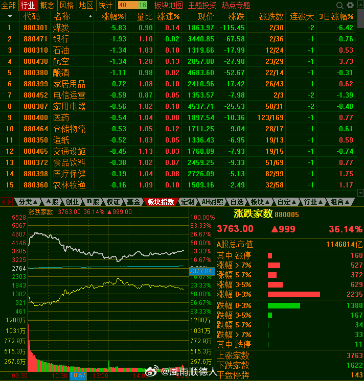Open 热点专题 link
Viewport: 364px width, 381px height.
(236, 5)
